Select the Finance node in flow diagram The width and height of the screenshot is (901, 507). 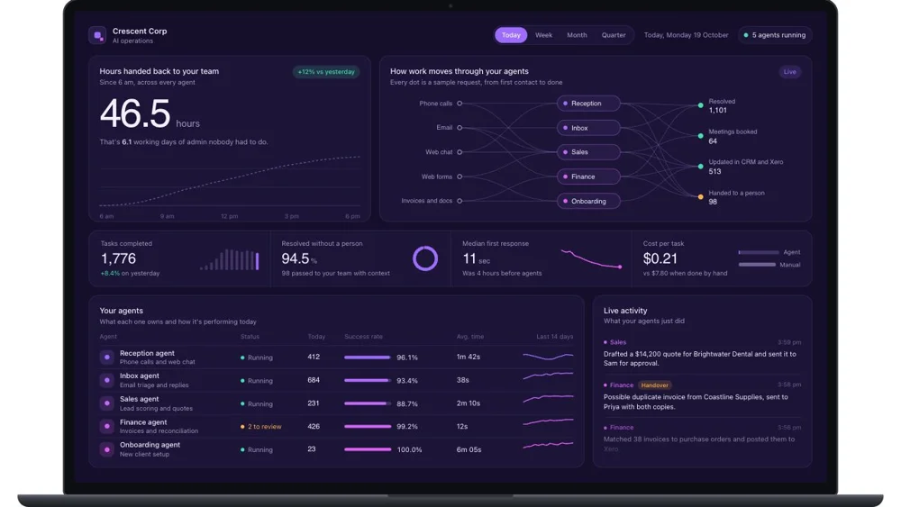tap(588, 177)
